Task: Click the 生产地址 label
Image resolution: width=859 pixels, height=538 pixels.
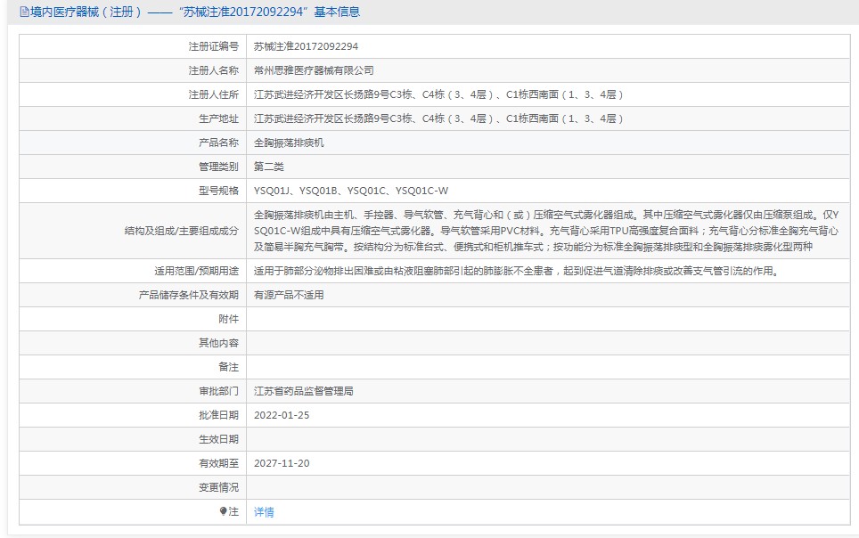Action: (218, 118)
